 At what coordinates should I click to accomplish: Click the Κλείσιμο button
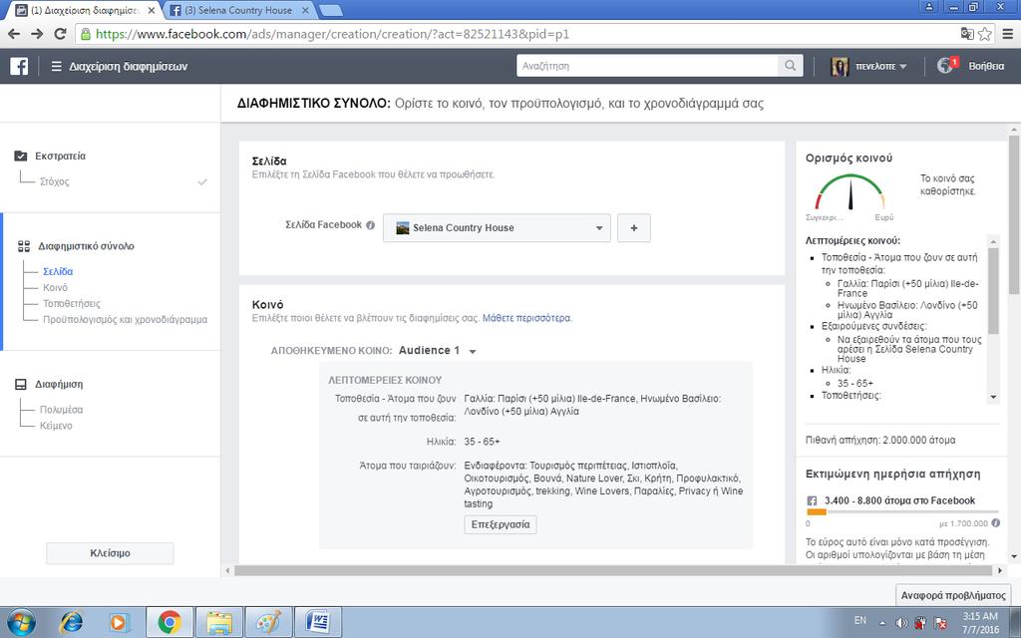[x=110, y=553]
